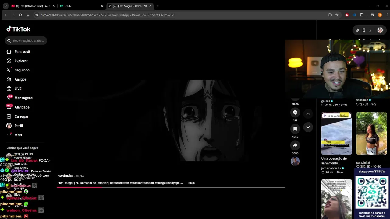Open Atividade icon with 99+ badge

(x=9, y=107)
